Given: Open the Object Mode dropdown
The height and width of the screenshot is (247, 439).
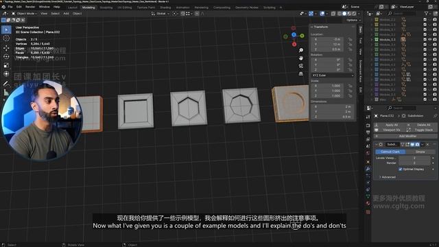Looking at the screenshot, I should click(x=25, y=14).
